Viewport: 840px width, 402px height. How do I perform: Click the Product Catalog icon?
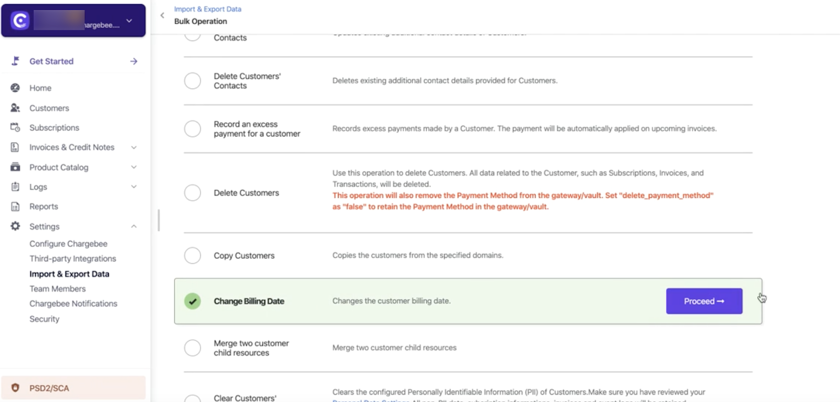coord(15,167)
